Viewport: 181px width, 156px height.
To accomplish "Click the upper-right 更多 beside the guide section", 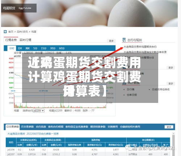I will pos(171,68).
